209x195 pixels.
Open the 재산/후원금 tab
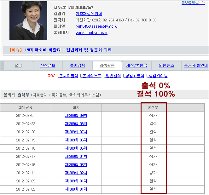click(136, 66)
